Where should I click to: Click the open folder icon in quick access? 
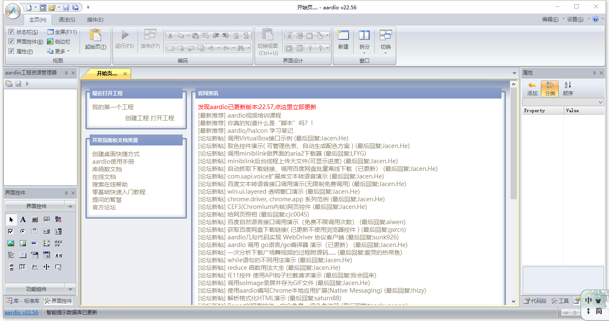click(52, 7)
